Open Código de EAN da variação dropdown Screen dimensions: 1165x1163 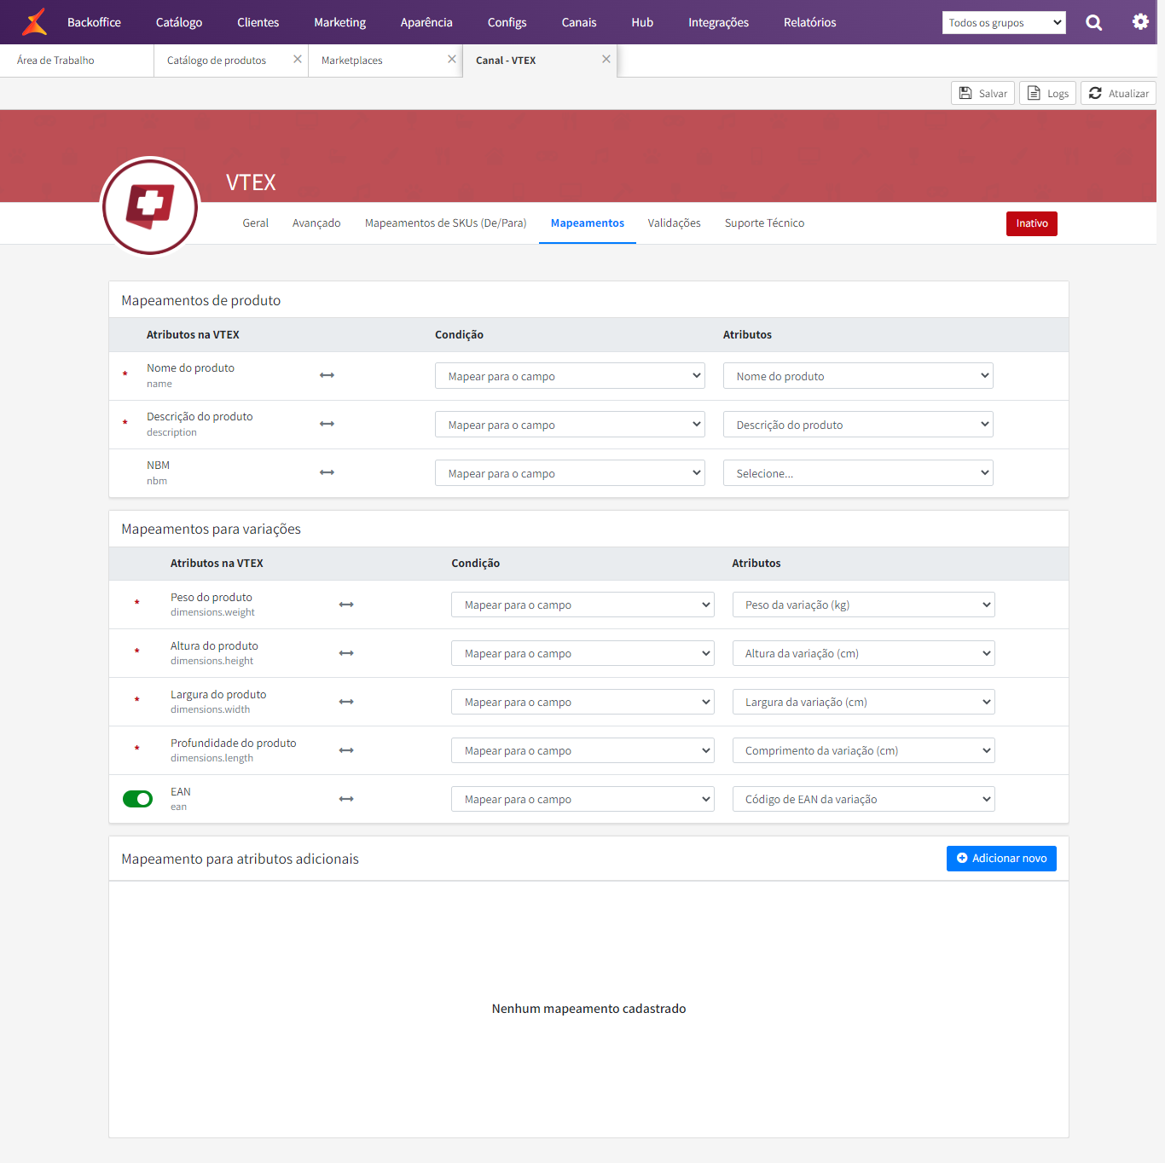click(x=864, y=799)
